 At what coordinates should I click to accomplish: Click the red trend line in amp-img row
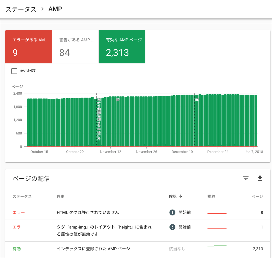click(217, 228)
